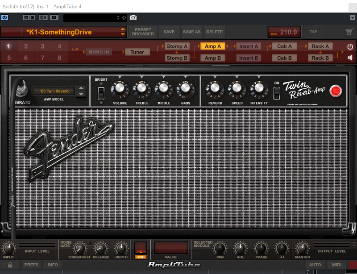
Task: Open PREFS settings
Action: point(31,265)
